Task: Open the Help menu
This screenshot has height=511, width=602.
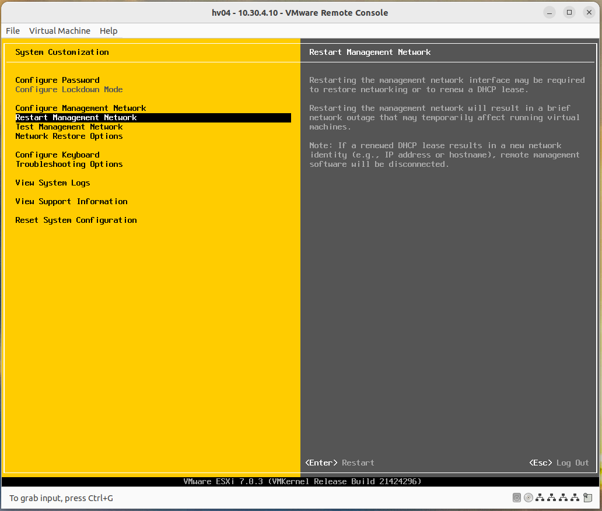Action: (108, 31)
